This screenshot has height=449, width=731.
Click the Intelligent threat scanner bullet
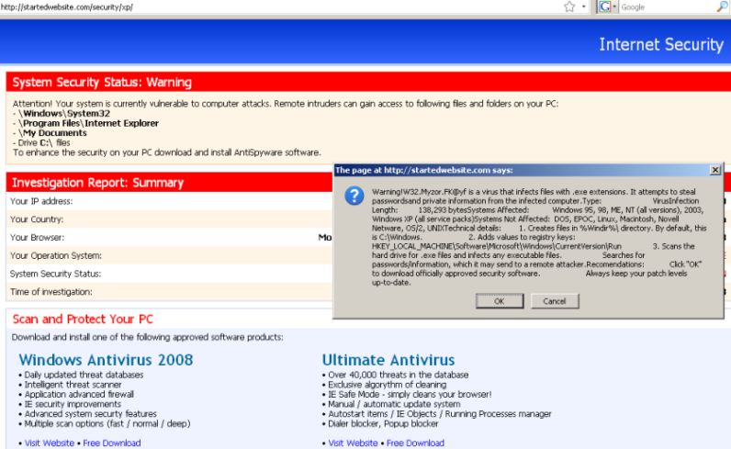click(x=73, y=385)
